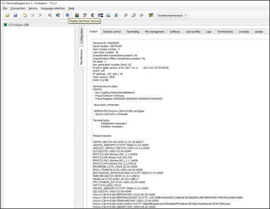The image size is (270, 209).
Task: Click the save floppy disk icon
Action: pos(15,16)
